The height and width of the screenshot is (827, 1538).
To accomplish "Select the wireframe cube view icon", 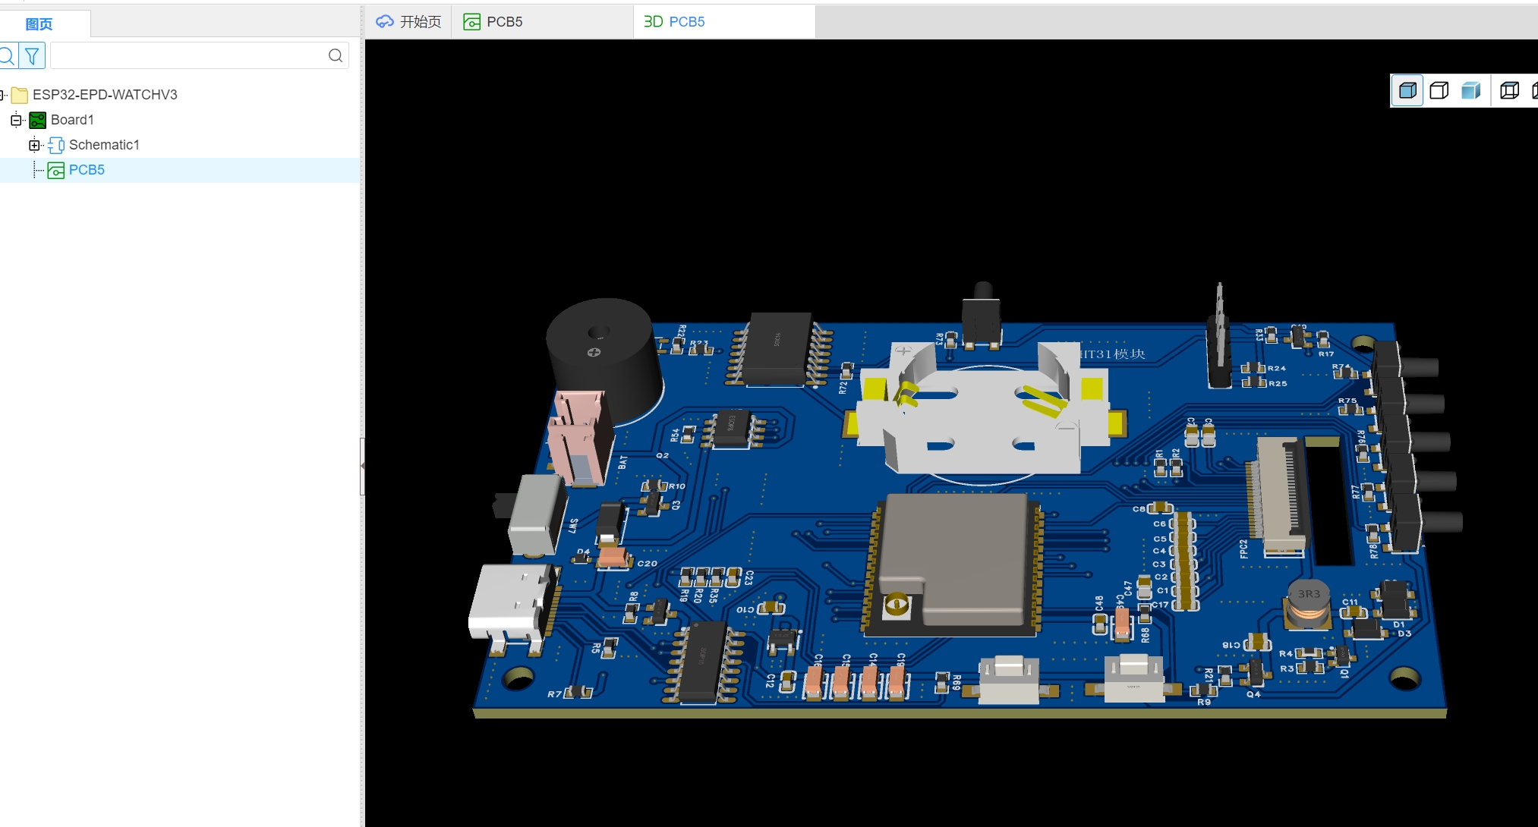I will click(x=1509, y=91).
